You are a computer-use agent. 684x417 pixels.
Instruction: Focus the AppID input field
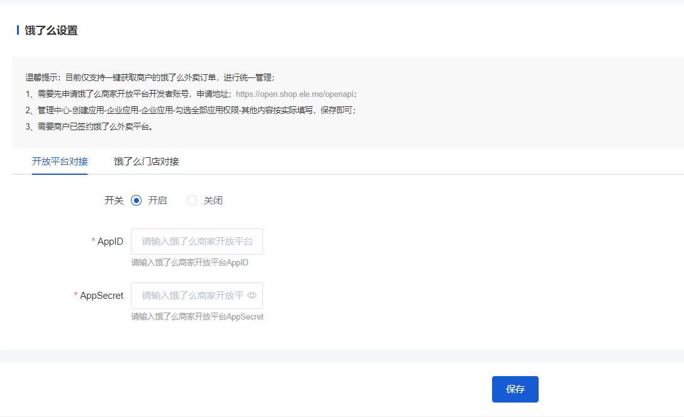coord(197,242)
